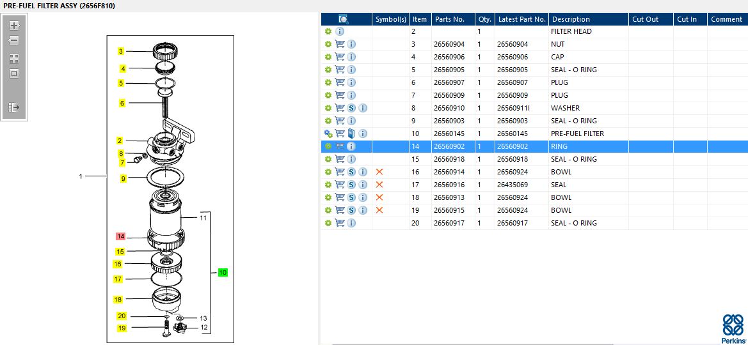The height and width of the screenshot is (345, 748).
Task: Select the SEAL - O RING item 20 row
Action: (x=573, y=223)
